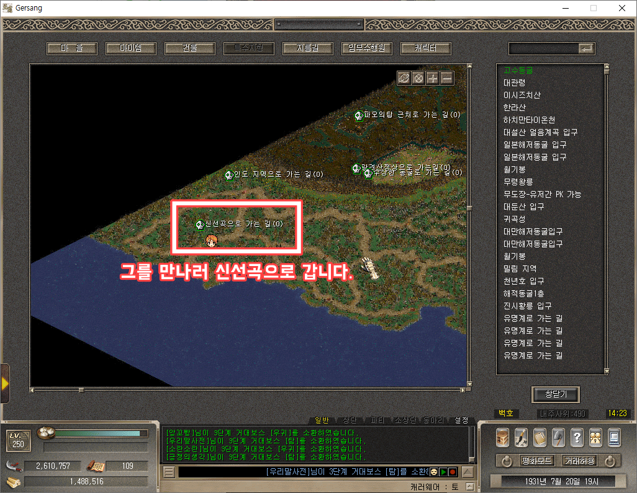Image resolution: width=637 pixels, height=493 pixels.
Task: Click the green play icon in chat bar
Action: [443, 472]
